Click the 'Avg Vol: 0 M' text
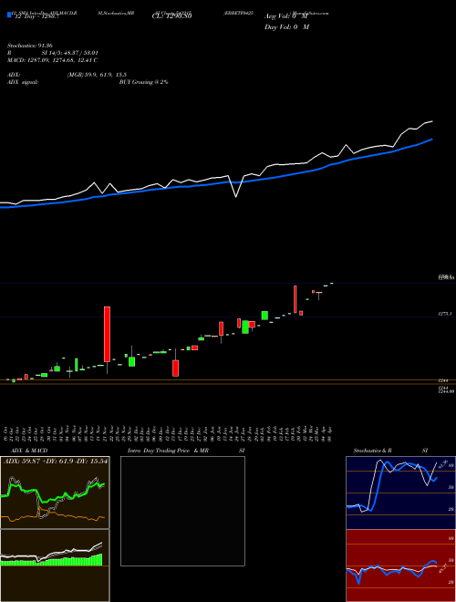This screenshot has height=602, width=456. click(x=286, y=16)
